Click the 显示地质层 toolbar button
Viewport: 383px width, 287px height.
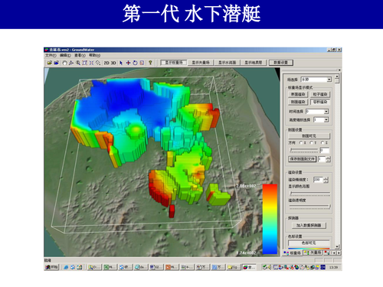pos(254,63)
